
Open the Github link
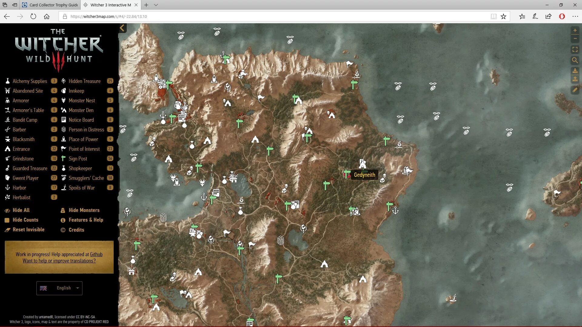96,254
